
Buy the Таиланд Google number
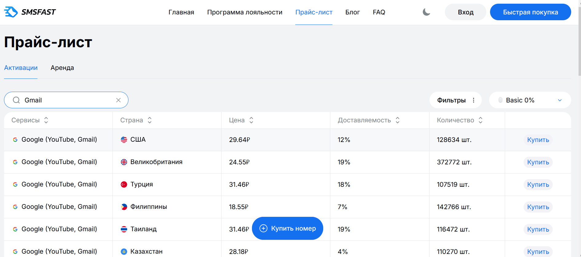pos(538,229)
